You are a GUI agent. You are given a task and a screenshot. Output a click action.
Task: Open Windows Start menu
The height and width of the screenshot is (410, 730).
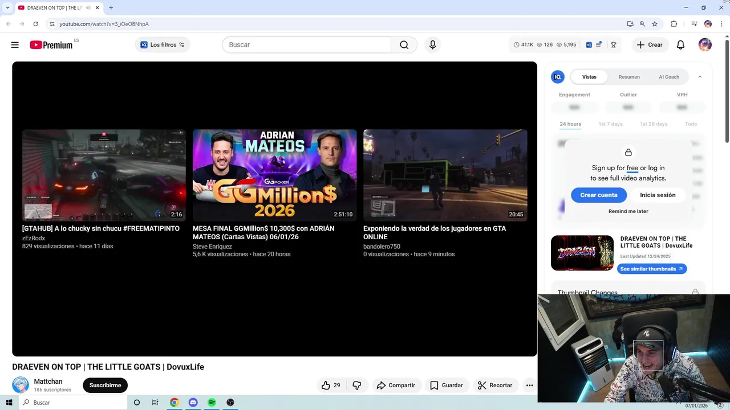[9, 403]
